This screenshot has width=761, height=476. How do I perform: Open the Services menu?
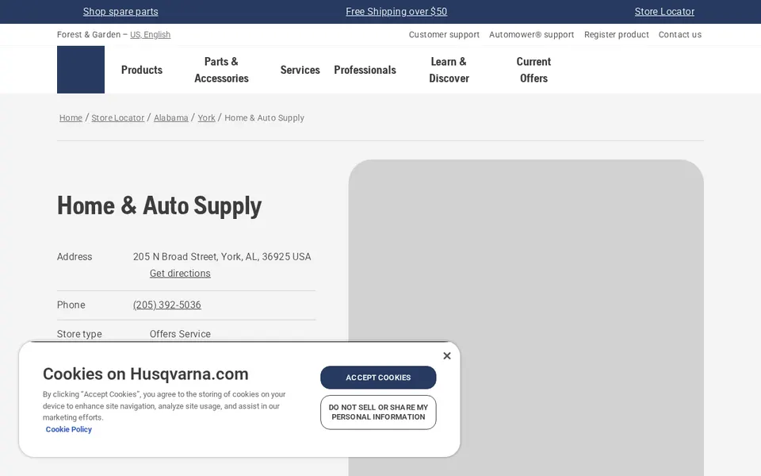point(300,70)
